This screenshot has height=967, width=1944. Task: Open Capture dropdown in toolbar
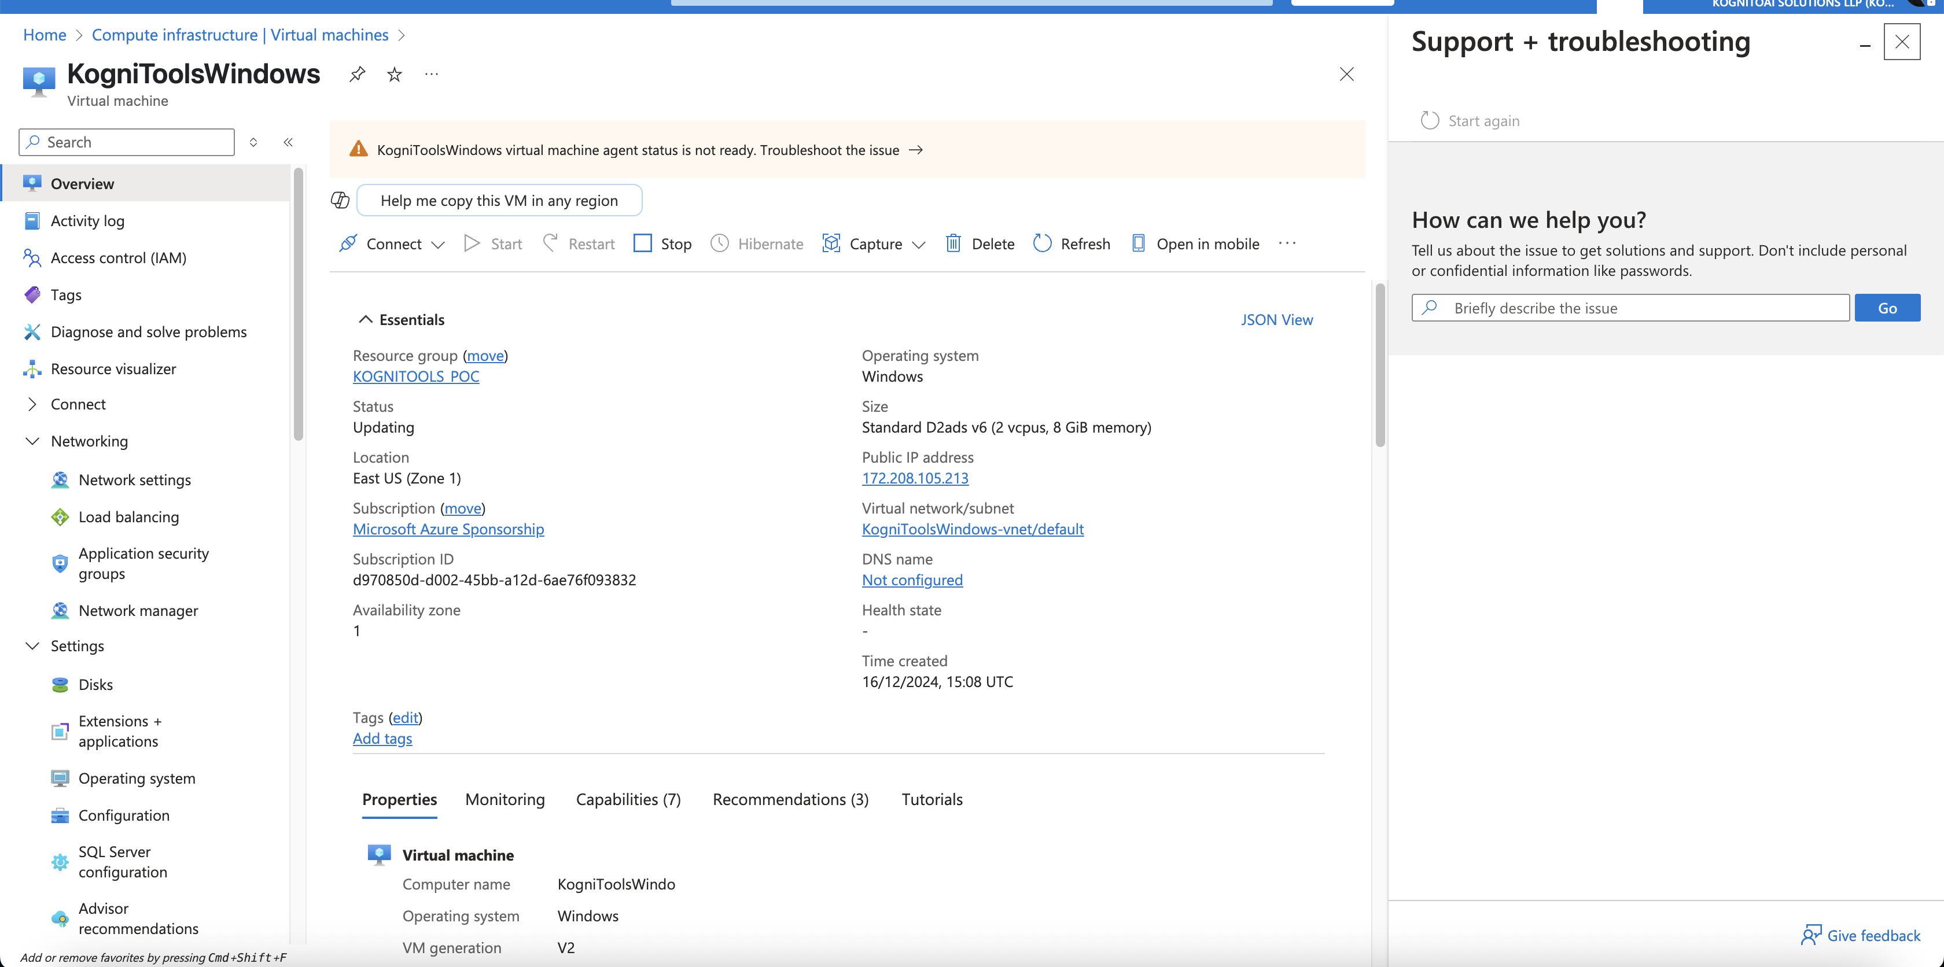pos(874,243)
